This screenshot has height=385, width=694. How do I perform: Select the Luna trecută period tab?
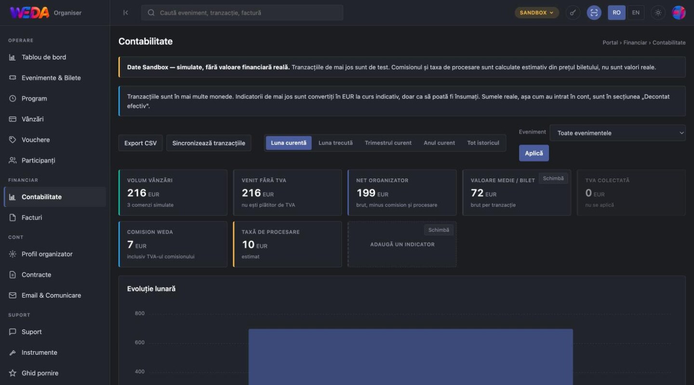[335, 143]
